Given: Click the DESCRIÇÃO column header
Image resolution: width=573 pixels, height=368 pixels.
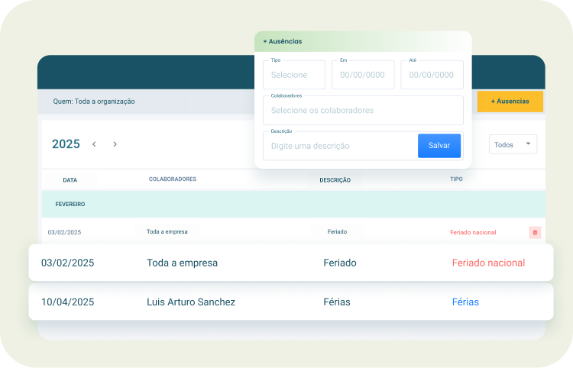Looking at the screenshot, I should (x=335, y=180).
